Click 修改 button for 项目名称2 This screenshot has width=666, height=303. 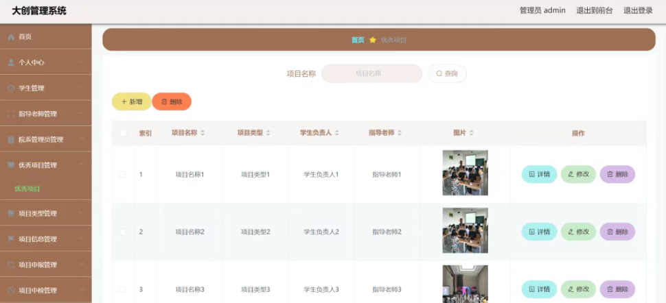click(579, 232)
